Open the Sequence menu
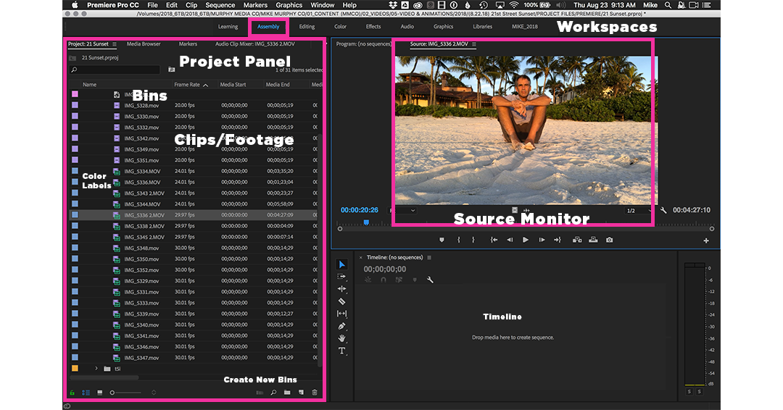This screenshot has width=783, height=410. tap(220, 5)
